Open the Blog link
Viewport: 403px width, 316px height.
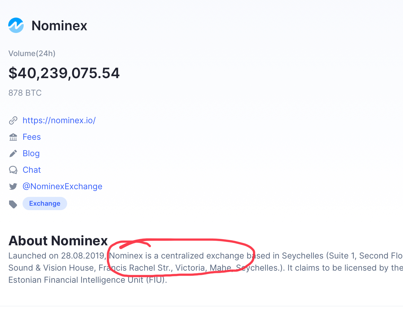click(x=31, y=153)
